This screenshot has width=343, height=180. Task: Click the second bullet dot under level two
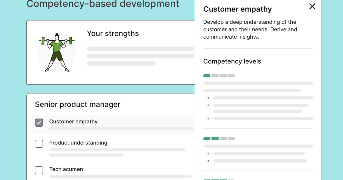208,161
